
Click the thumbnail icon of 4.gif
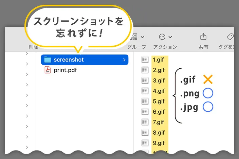click(145, 91)
